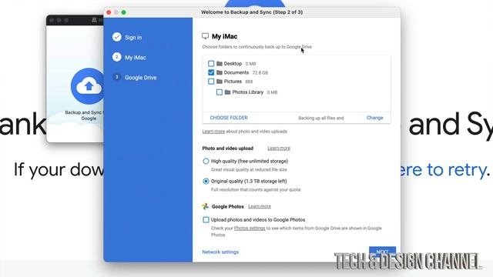Open the Photos settings link
493x277 pixels.
(x=250, y=229)
